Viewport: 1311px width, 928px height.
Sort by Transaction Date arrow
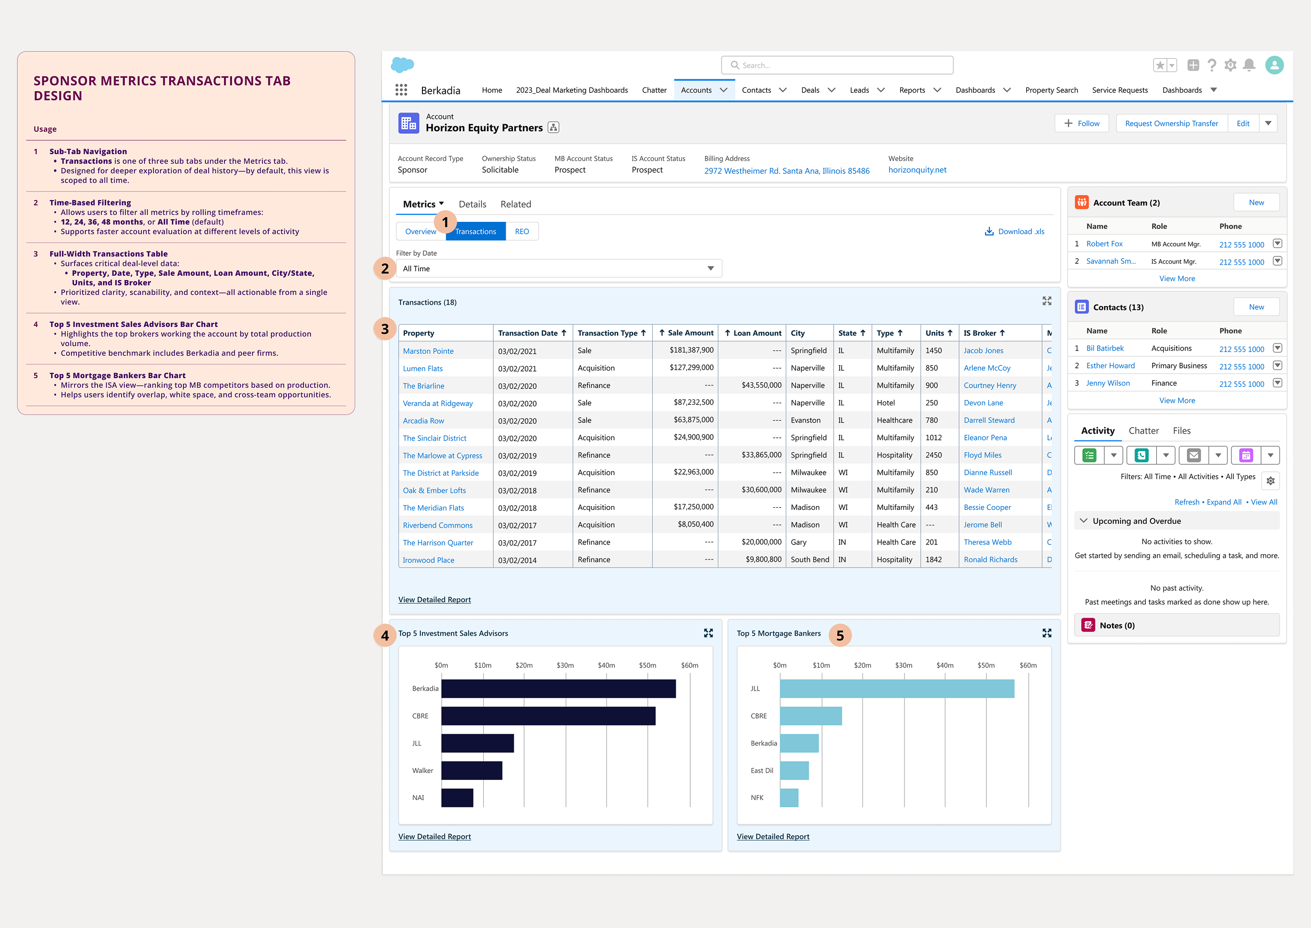tap(563, 333)
